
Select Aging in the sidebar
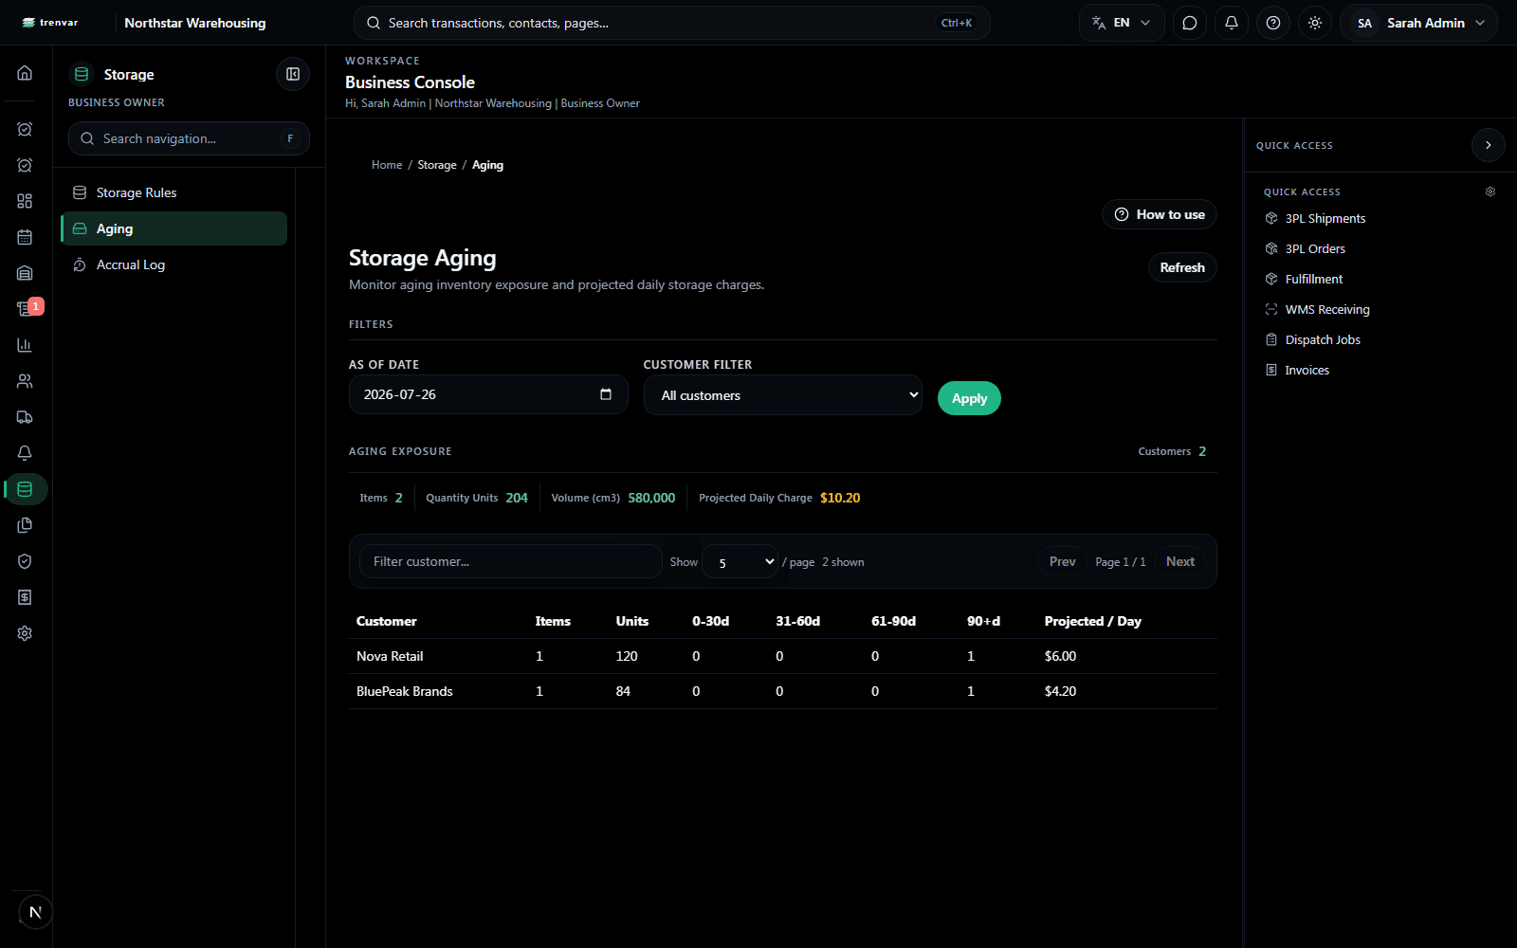click(174, 228)
